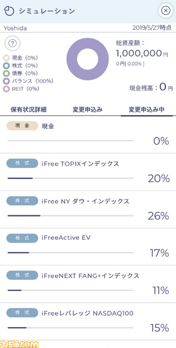Switch to the 変更申込み tab

(88, 110)
